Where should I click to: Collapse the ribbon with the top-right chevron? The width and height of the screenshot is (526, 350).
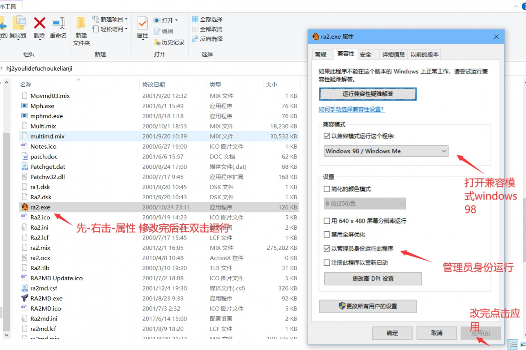click(x=516, y=7)
